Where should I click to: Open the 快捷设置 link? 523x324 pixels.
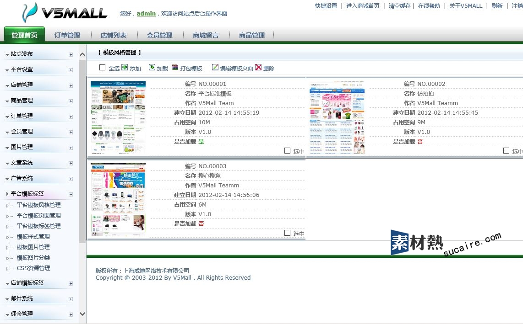(326, 6)
